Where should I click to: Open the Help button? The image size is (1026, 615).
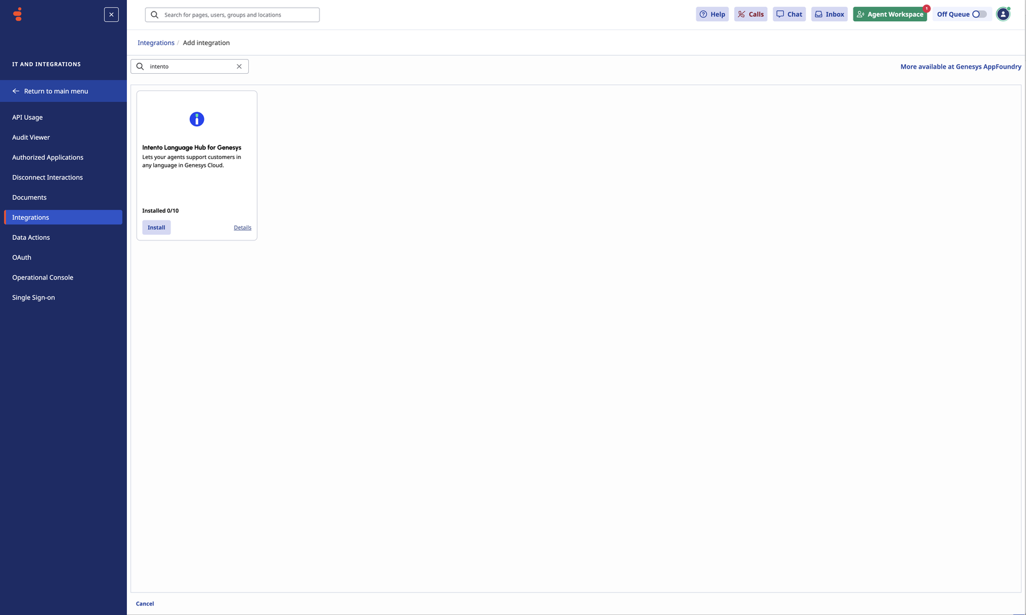712,14
